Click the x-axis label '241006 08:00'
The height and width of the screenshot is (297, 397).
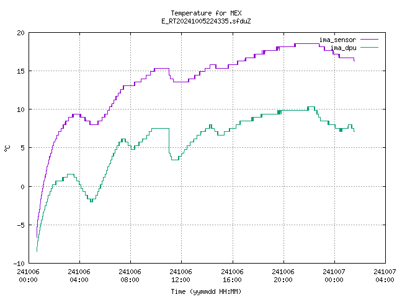(x=130, y=276)
